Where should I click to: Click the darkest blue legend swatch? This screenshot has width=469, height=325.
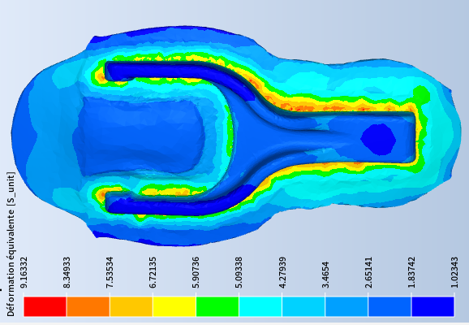(x=432, y=306)
